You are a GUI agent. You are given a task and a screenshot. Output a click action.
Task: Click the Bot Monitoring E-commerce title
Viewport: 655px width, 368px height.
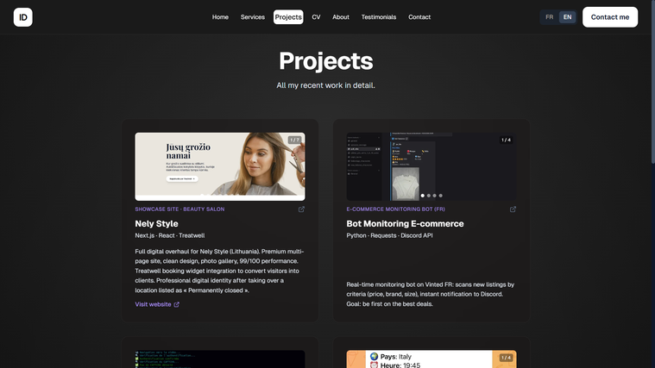(405, 223)
